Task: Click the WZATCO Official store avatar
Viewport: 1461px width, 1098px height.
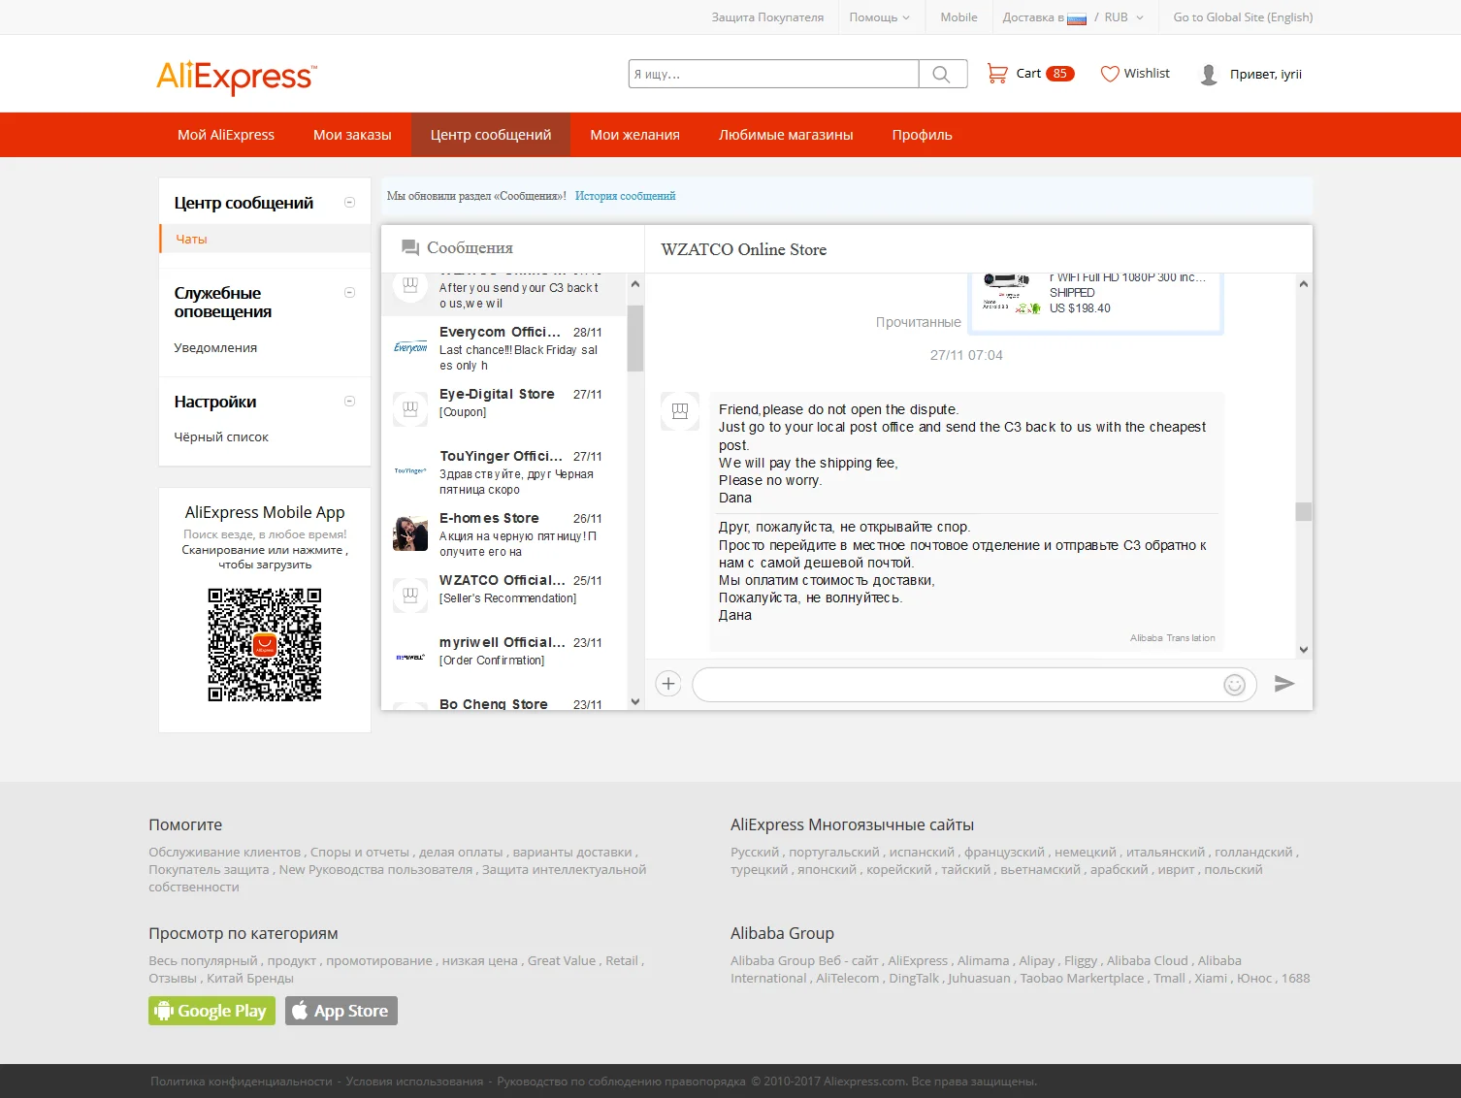Action: 410,596
